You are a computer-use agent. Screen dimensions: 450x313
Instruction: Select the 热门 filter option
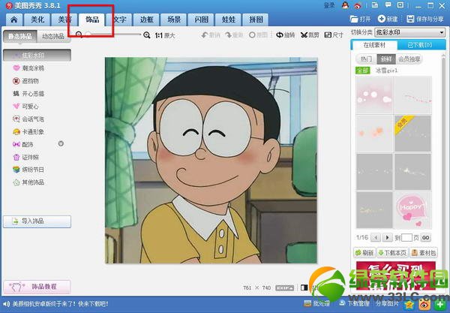tap(366, 59)
